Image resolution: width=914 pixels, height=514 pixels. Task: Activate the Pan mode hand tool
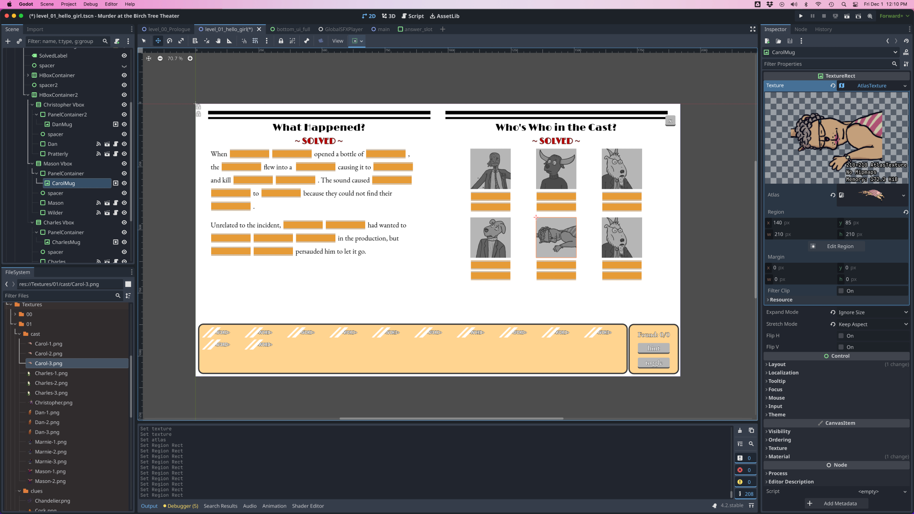tap(218, 41)
